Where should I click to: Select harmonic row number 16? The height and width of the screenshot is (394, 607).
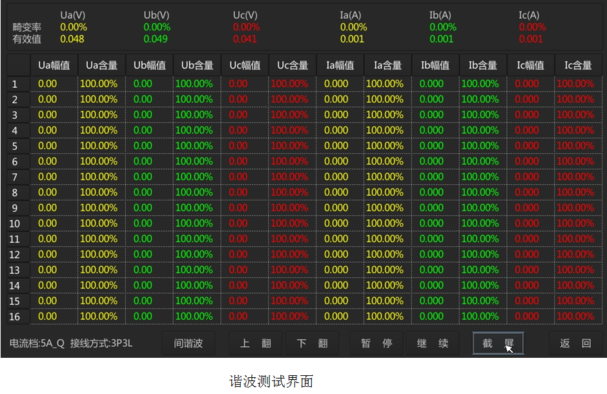pos(15,317)
